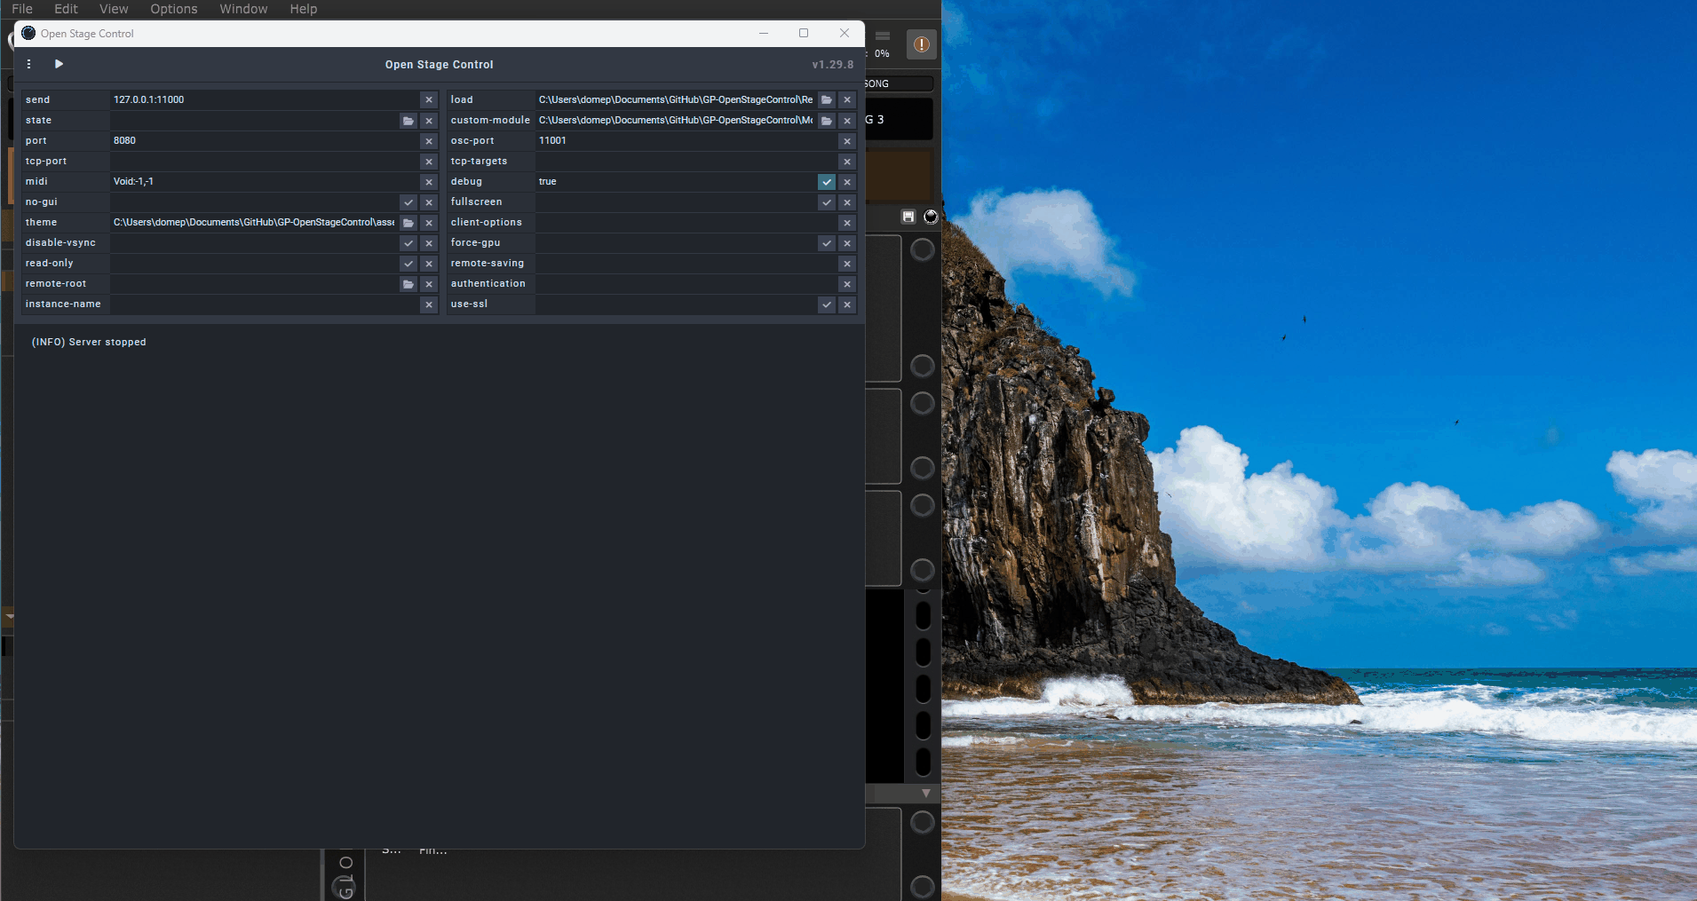1697x901 pixels.
Task: Click the save disk icon
Action: [x=908, y=217]
